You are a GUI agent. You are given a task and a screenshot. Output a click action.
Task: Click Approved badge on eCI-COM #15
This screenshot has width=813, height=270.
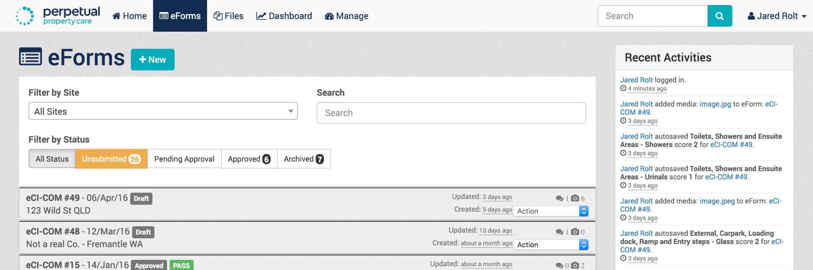click(x=149, y=265)
